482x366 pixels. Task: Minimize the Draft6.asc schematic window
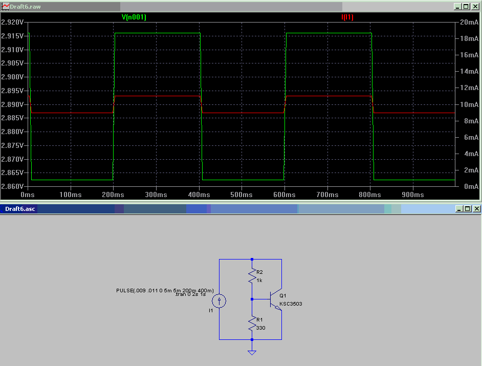(x=459, y=209)
